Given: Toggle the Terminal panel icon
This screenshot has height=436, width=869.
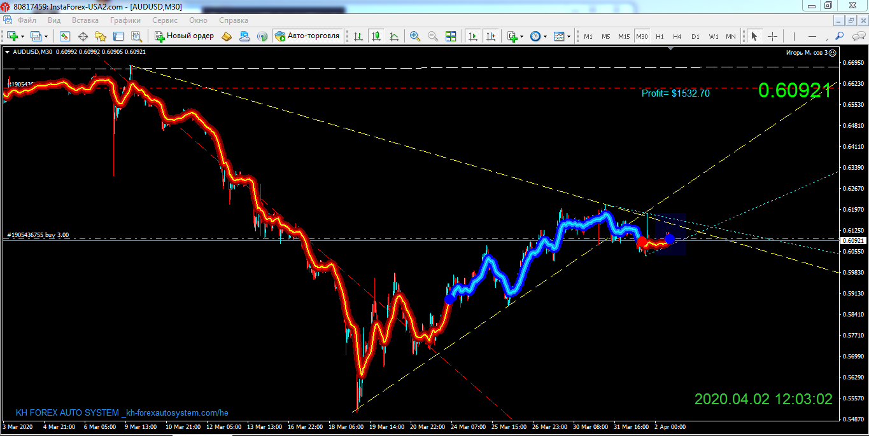Looking at the screenshot, I should pos(118,36).
